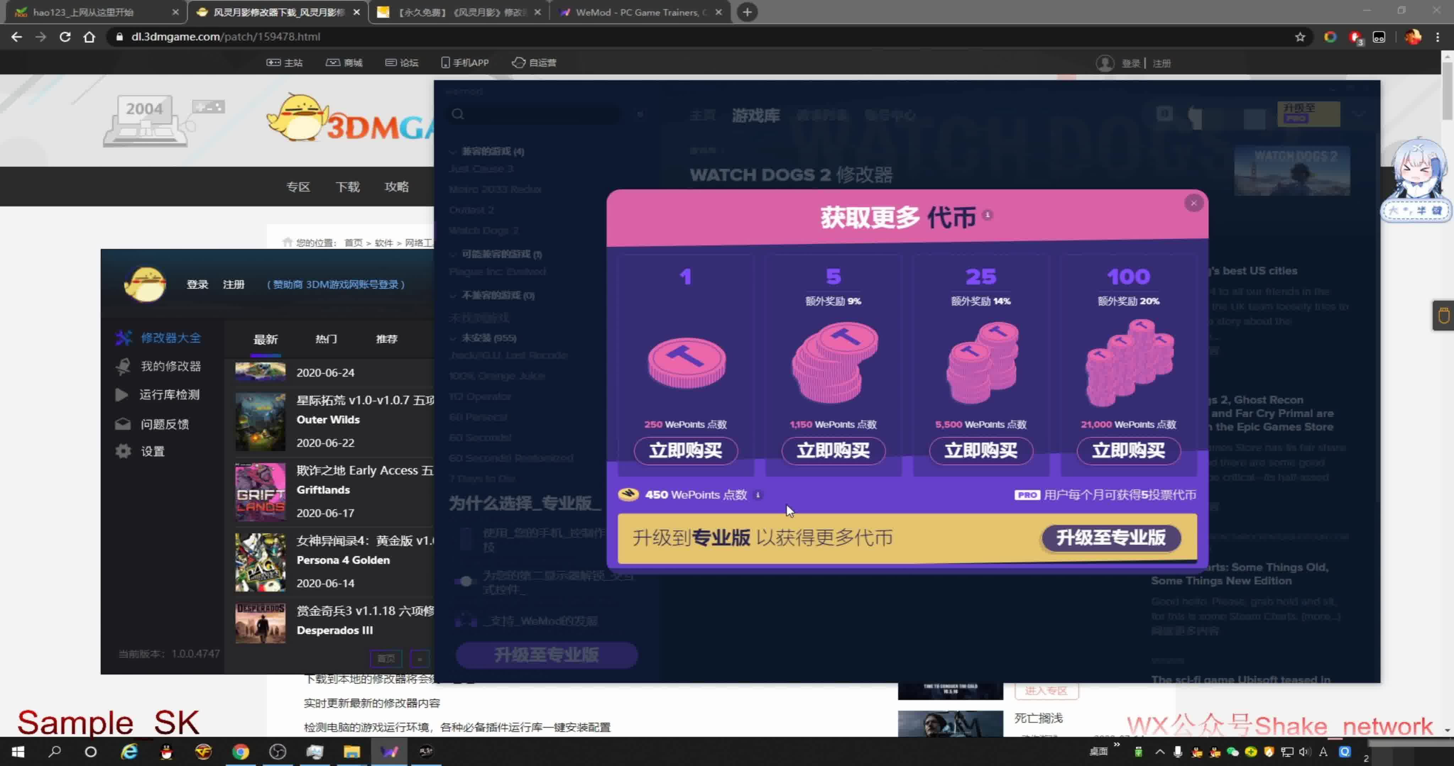The image size is (1454, 766).
Task: Click 手机APP in 3DM top bar
Action: coord(465,63)
